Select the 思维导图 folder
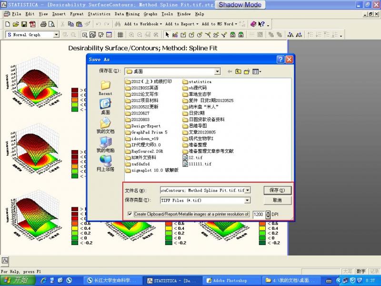Screen dimensions: 381x286 click(195, 126)
